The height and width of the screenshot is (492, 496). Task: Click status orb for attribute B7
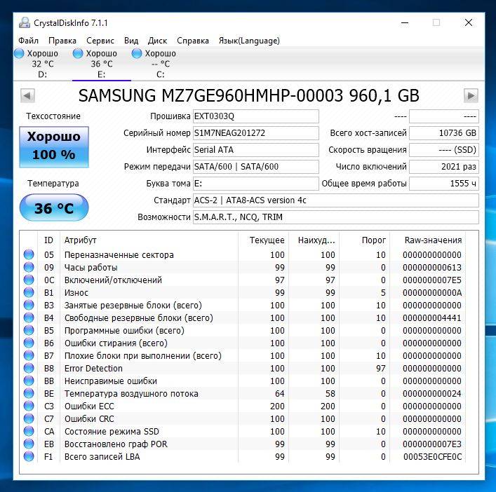pos(29,355)
